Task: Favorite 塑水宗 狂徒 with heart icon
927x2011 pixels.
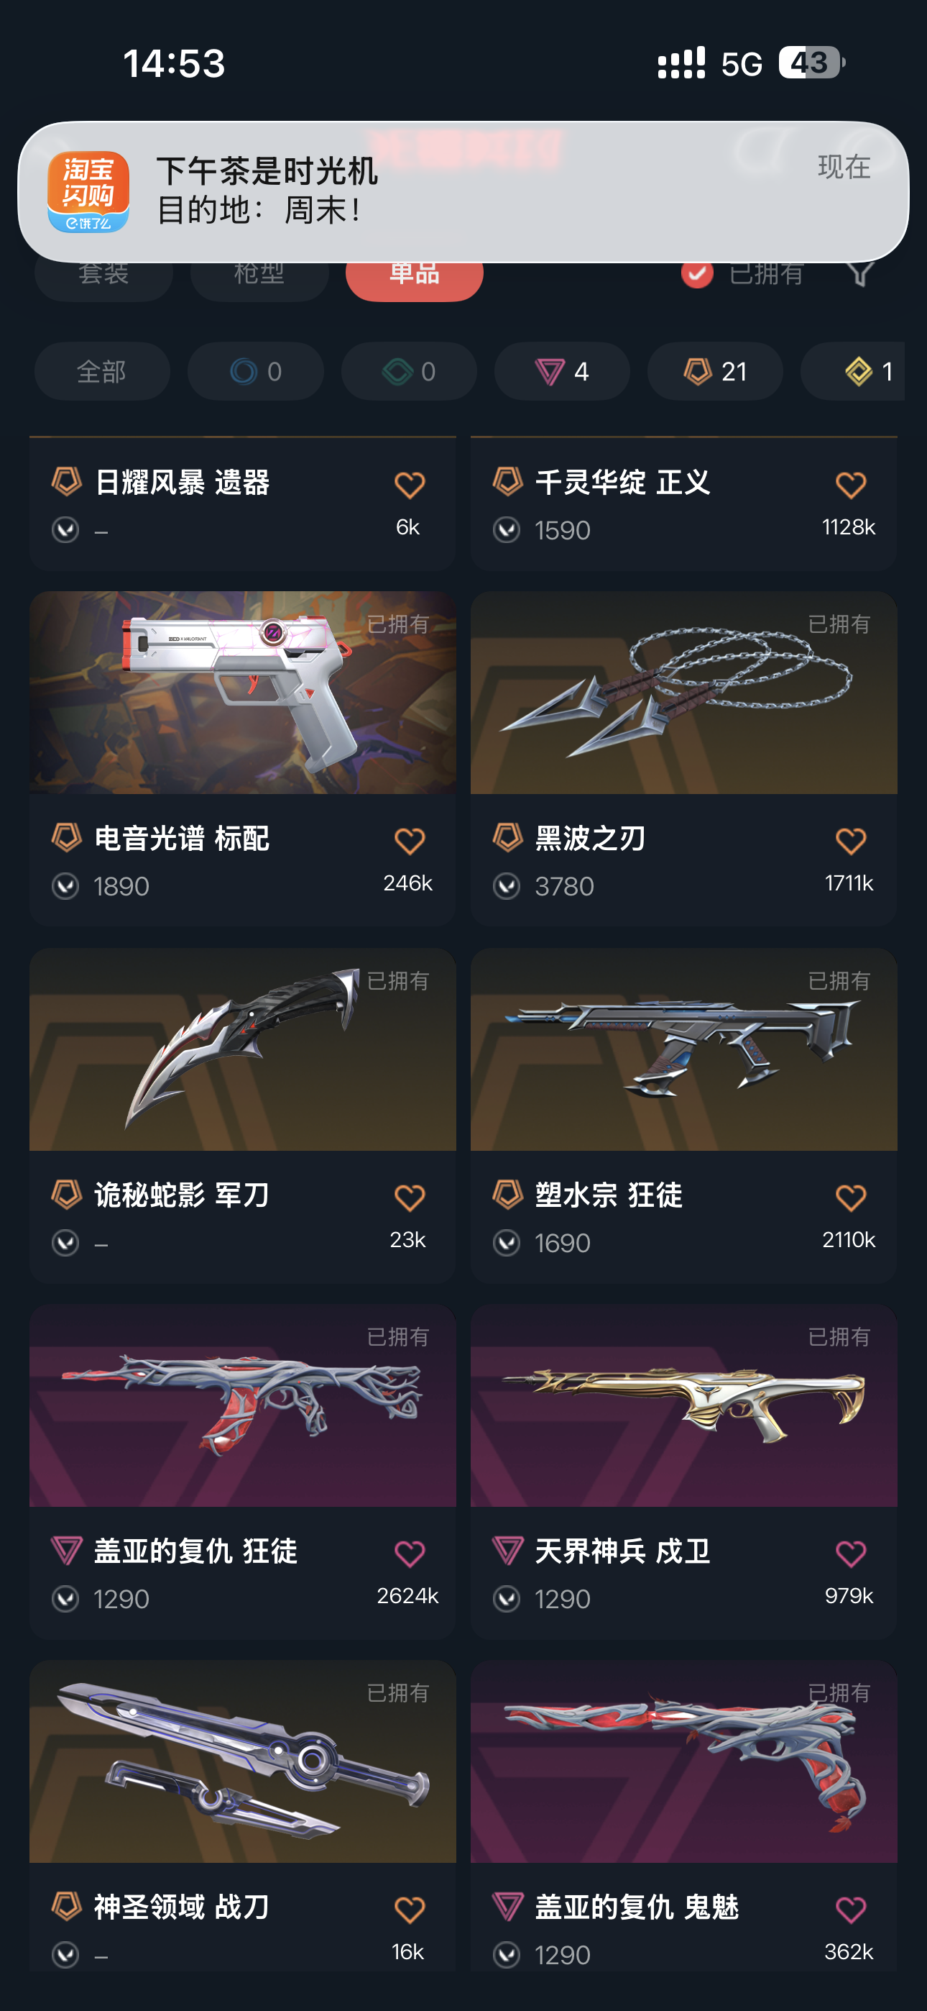Action: click(851, 1198)
